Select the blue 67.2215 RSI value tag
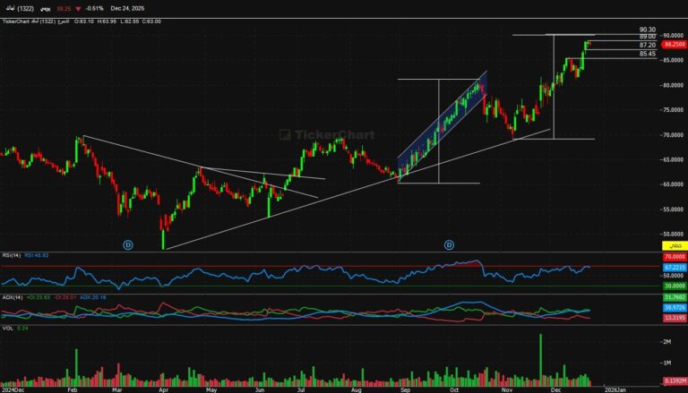Screen dimensions: 688x393 click(673, 267)
